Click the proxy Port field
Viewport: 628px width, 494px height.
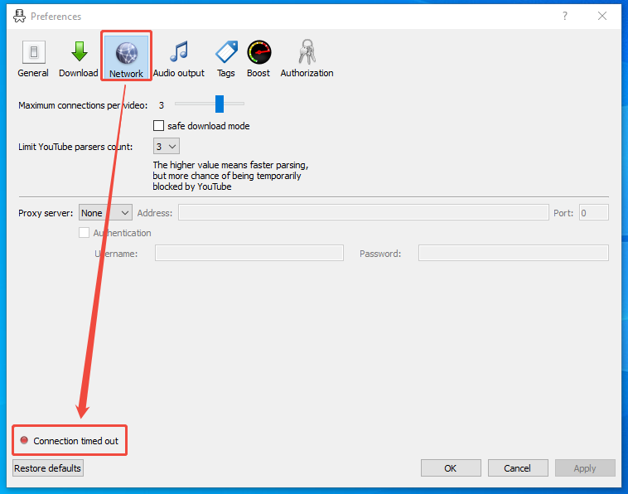click(593, 212)
